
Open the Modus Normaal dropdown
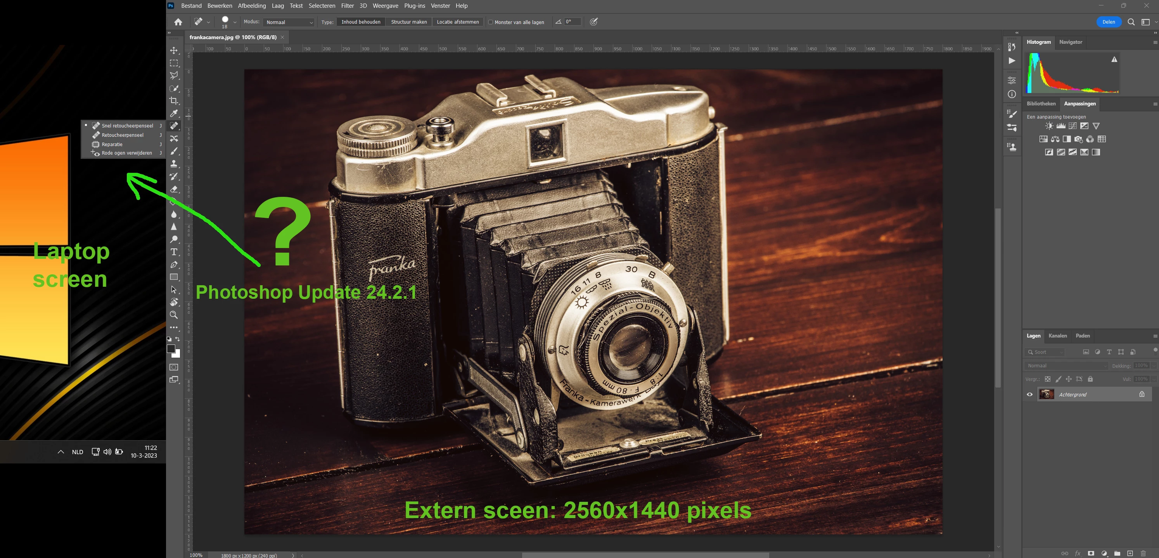(x=289, y=22)
